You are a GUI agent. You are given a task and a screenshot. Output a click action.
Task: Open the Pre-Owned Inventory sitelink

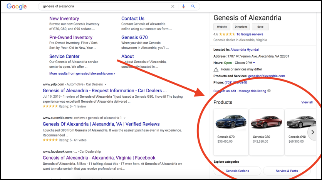point(71,37)
